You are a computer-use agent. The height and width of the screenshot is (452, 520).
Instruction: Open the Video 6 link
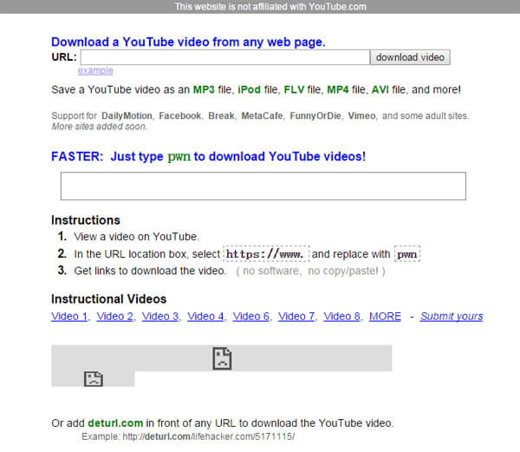tap(251, 317)
